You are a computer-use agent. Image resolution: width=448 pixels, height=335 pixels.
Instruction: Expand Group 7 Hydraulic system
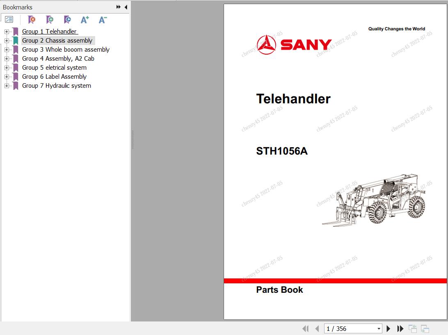pos(6,85)
